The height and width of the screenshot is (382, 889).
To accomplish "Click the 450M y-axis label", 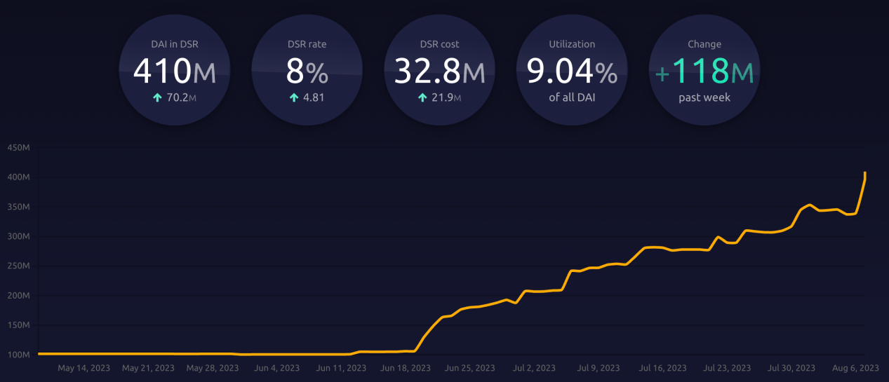I will [x=18, y=148].
